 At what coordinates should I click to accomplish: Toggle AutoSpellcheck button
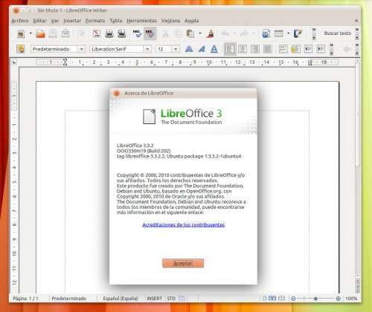pos(150,33)
